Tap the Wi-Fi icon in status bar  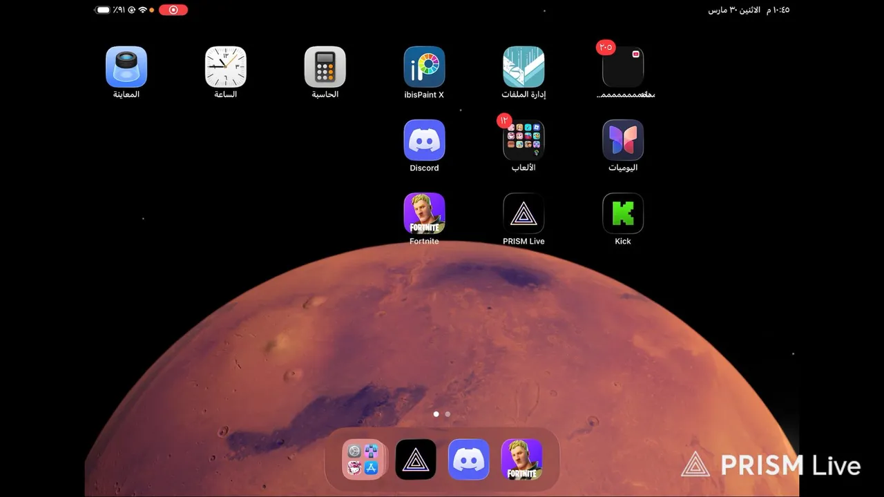(143, 10)
